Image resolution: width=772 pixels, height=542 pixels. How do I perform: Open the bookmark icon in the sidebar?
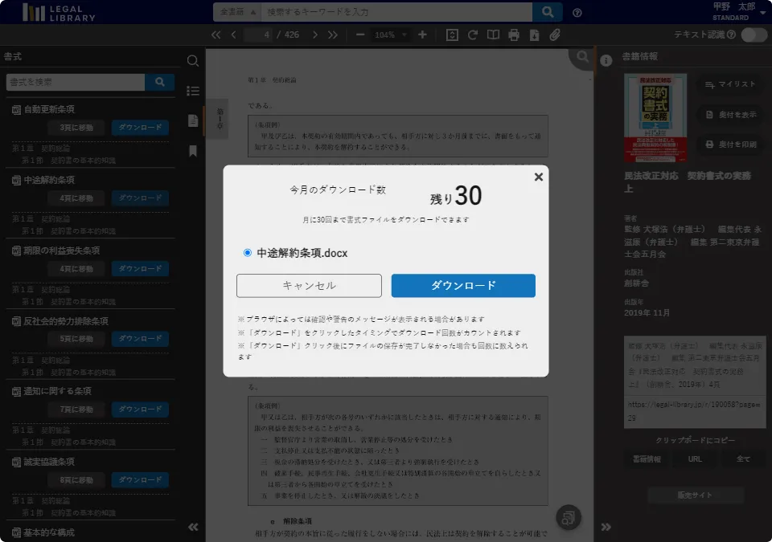pyautogui.click(x=193, y=151)
